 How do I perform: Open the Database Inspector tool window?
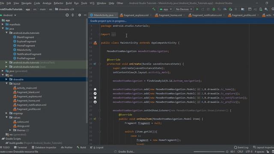coord(44,148)
